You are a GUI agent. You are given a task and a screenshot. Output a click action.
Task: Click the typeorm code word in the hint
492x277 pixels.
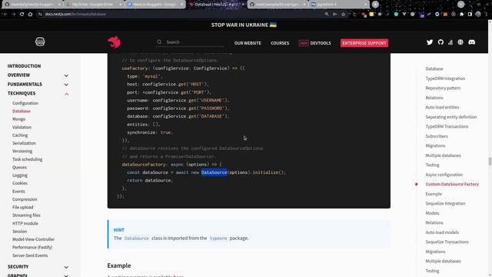(x=218, y=239)
